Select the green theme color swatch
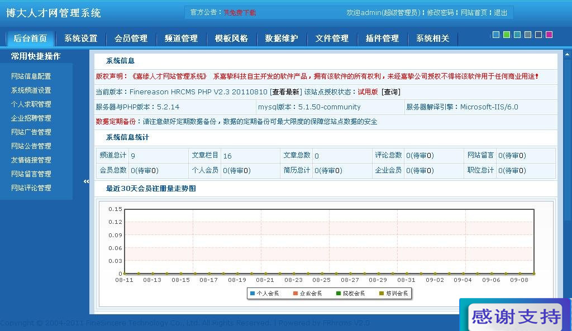The image size is (572, 331). (506, 35)
